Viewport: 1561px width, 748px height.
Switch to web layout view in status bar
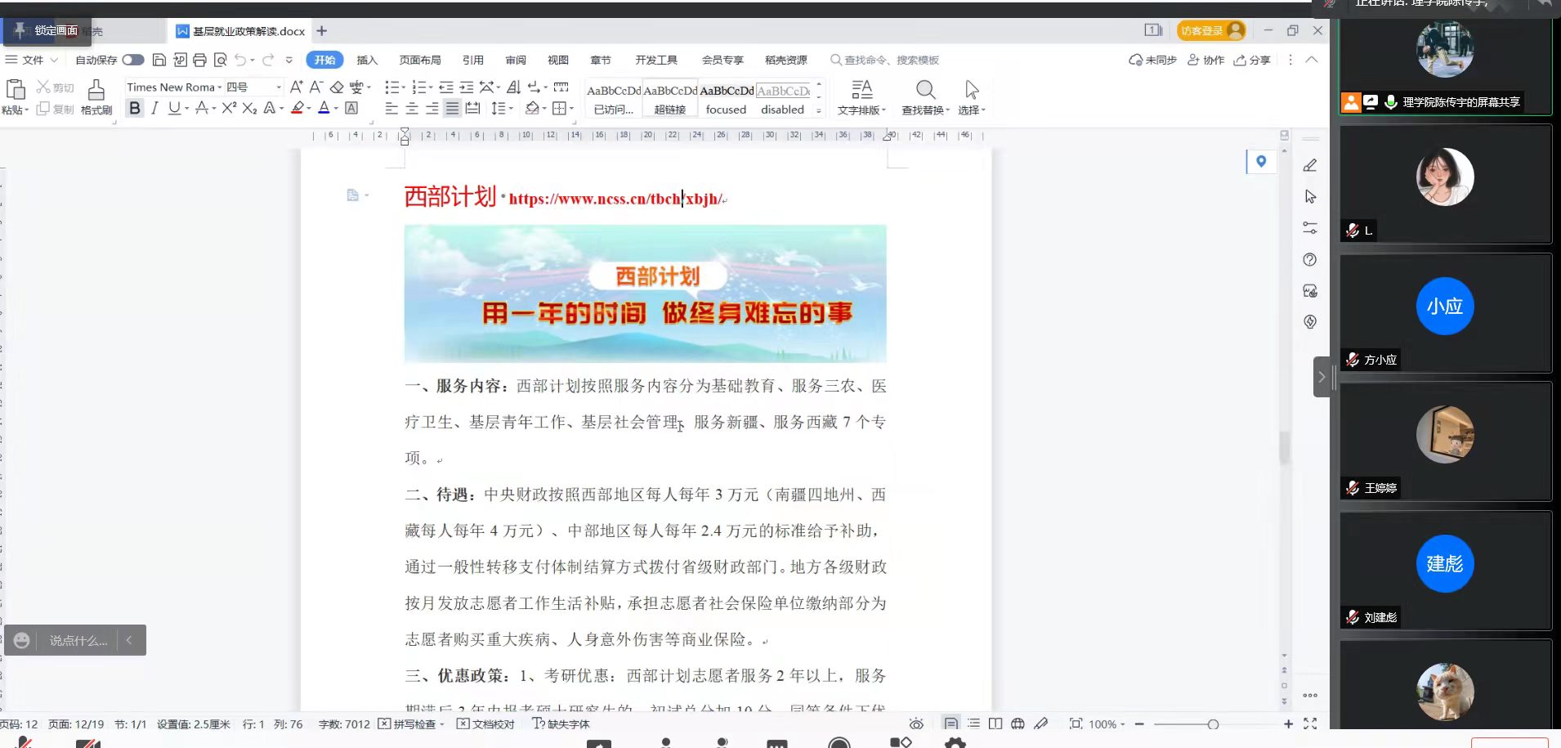[x=1018, y=723]
